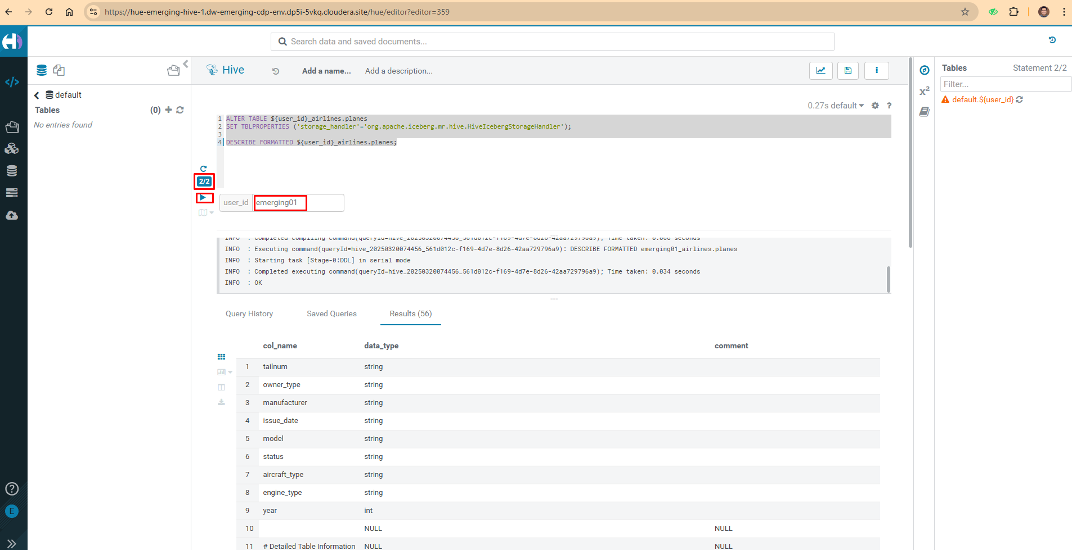Click the browser back arrow
Screen dimensions: 1072x550
point(9,12)
